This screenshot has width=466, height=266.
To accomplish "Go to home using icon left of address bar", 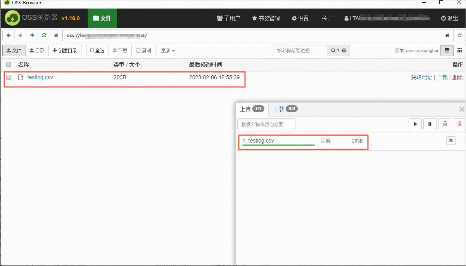I will 56,35.
